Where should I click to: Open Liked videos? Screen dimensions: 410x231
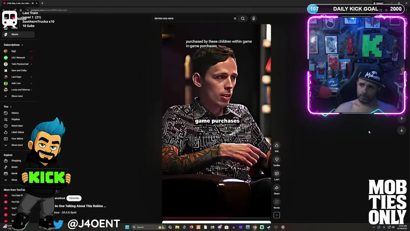pos(18,132)
